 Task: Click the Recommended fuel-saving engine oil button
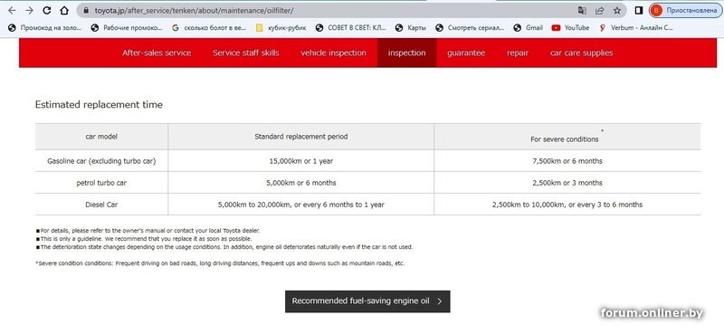click(367, 301)
